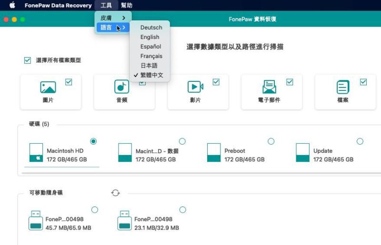The height and width of the screenshot is (245, 381).
Task: Click the 45.7 MB/65.9 MB capacity text
Action: click(68, 228)
